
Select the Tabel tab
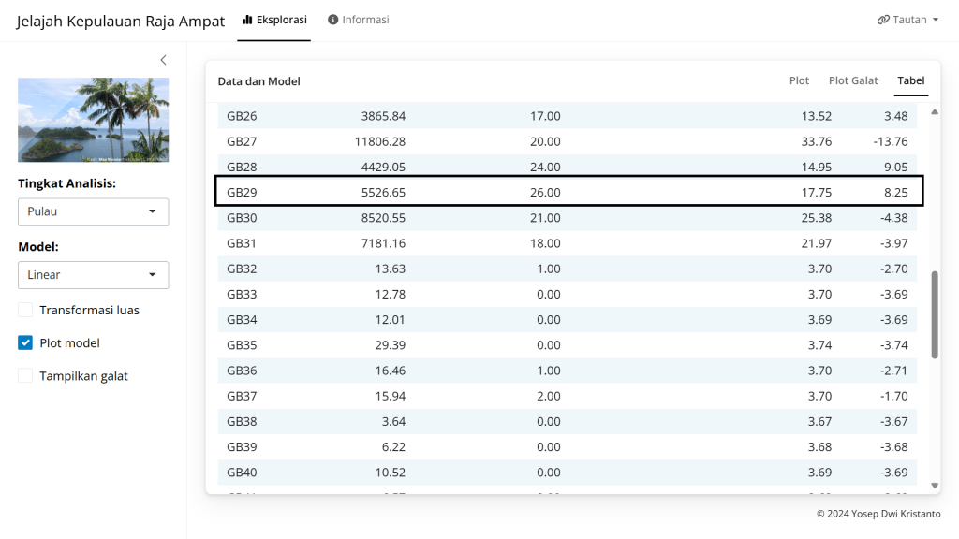(x=910, y=80)
